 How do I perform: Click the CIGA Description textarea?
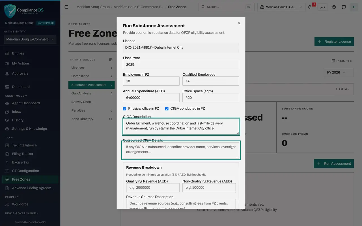click(181, 127)
